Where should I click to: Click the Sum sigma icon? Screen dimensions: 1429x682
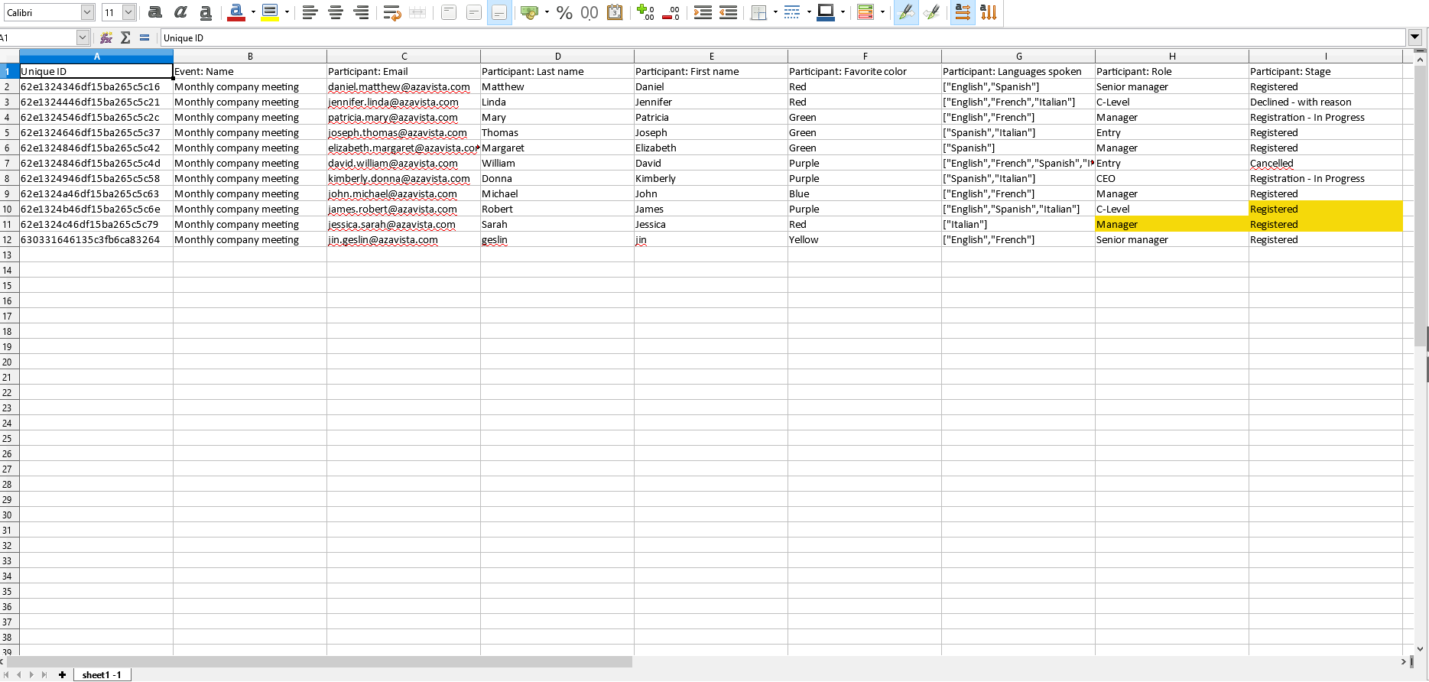[125, 37]
